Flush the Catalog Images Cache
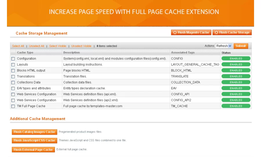The height and width of the screenshot is (157, 261). pos(34,132)
